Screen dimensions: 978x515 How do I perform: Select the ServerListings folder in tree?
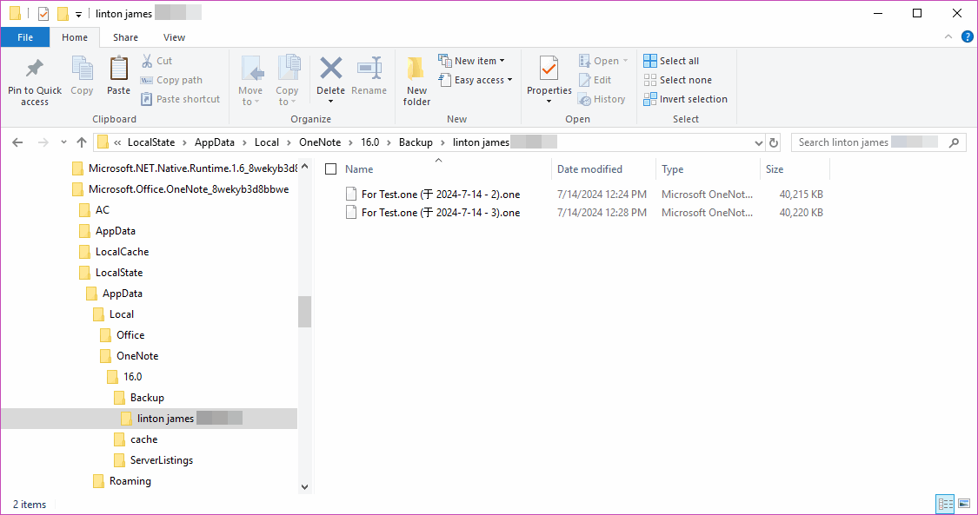tap(153, 460)
